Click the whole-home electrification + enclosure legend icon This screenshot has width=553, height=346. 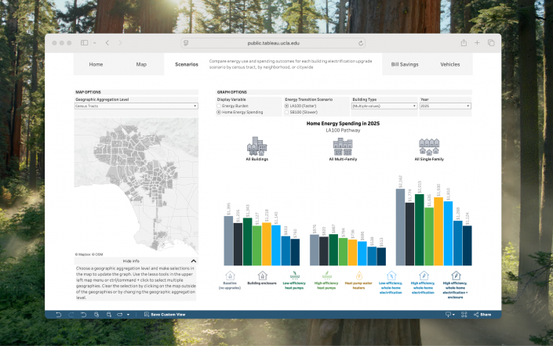point(456,276)
